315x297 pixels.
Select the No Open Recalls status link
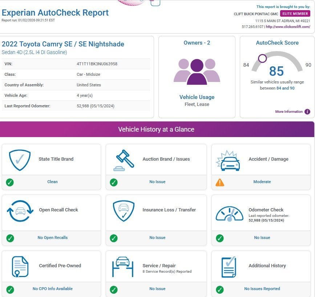tap(52, 238)
